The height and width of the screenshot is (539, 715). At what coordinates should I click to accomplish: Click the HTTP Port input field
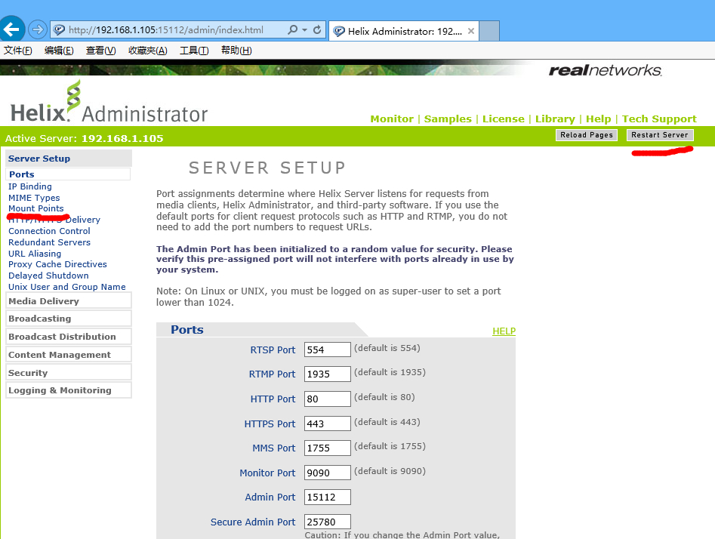pos(328,399)
